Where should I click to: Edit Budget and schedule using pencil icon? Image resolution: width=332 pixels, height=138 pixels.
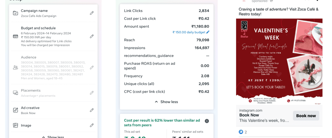click(92, 36)
